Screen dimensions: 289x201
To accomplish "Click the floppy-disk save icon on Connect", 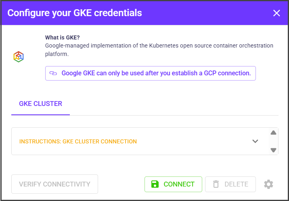I will tap(155, 184).
